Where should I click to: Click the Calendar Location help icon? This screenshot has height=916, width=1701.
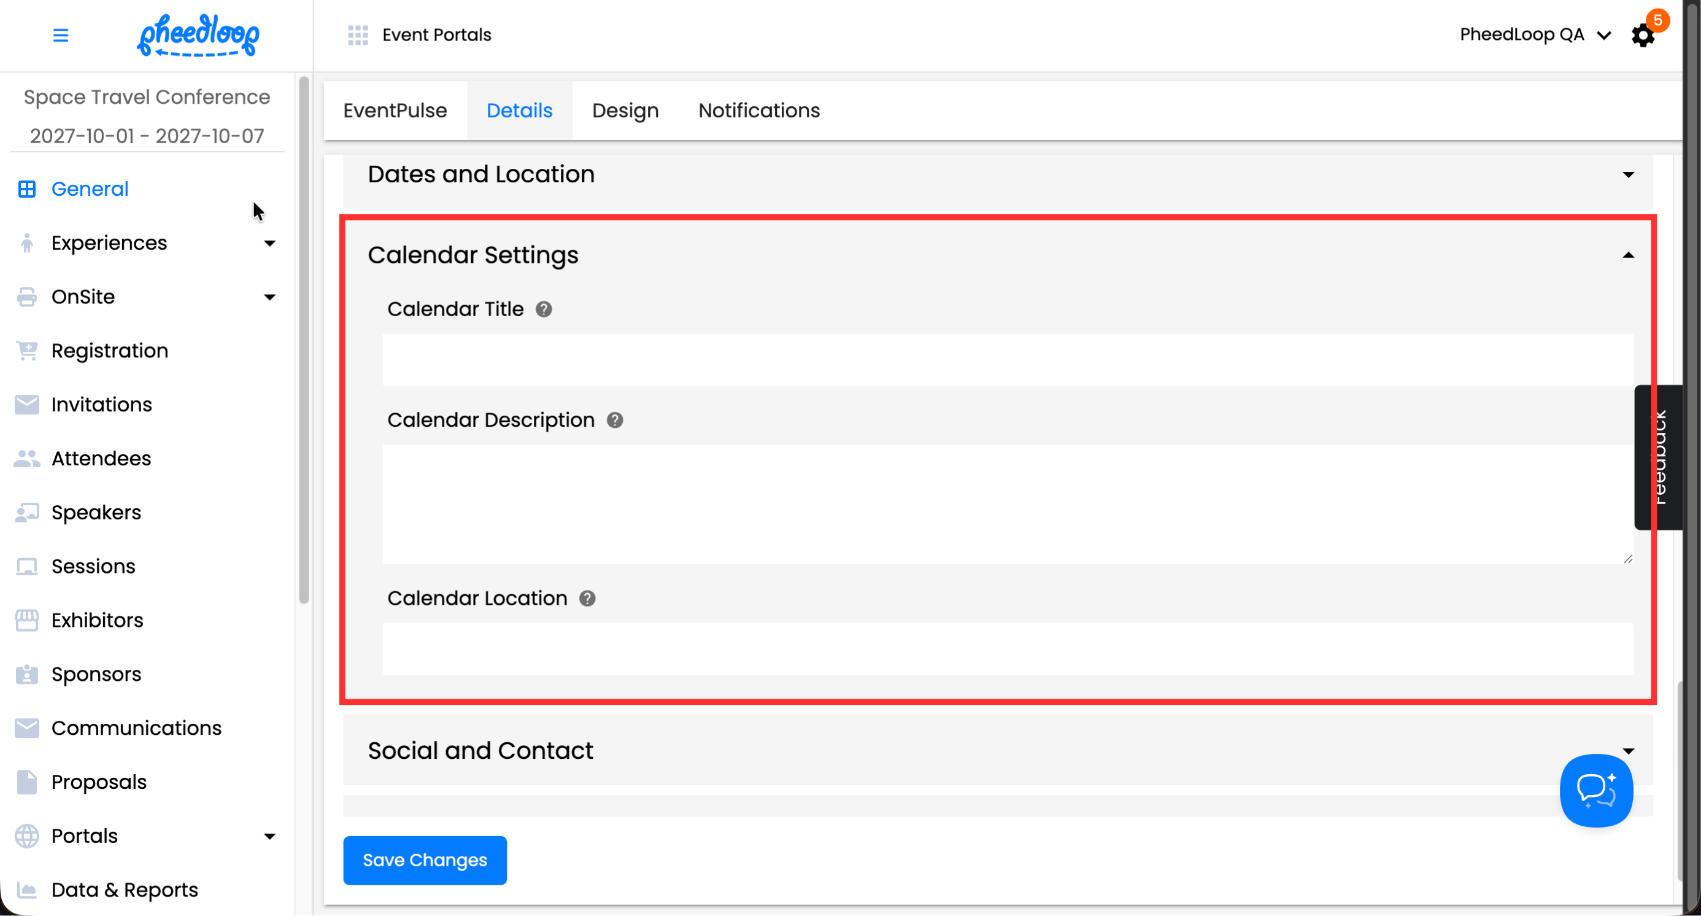click(x=587, y=599)
